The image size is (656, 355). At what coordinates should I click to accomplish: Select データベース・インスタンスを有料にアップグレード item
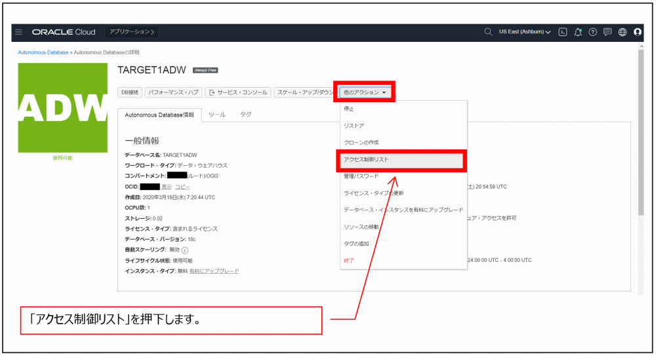click(403, 210)
